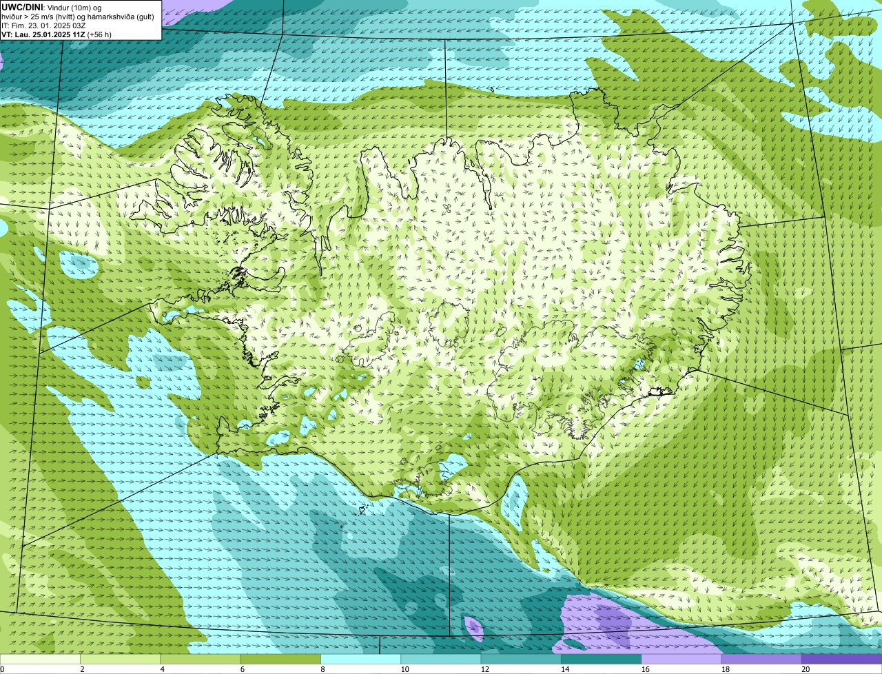Click the legend scale label '20'

806,669
